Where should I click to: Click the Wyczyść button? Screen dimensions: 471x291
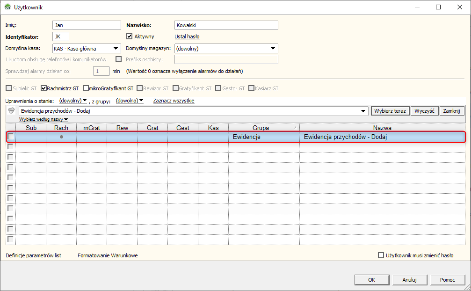[424, 111]
